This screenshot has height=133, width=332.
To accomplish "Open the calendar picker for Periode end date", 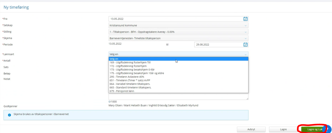I will point(245,45).
